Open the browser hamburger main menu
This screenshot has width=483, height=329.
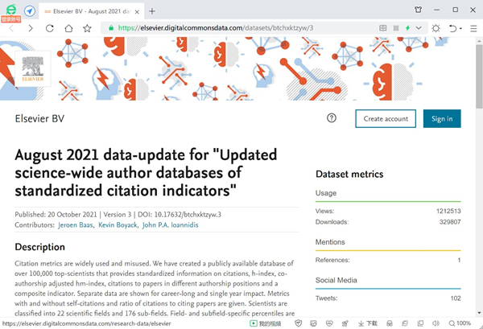tap(474, 28)
